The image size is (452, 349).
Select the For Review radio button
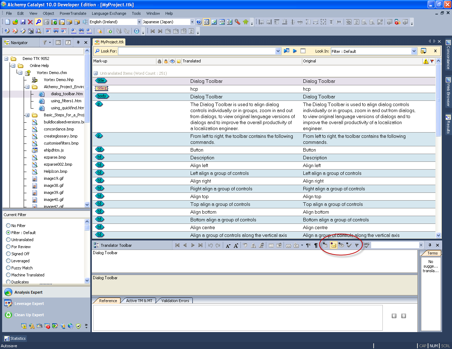coord(8,247)
